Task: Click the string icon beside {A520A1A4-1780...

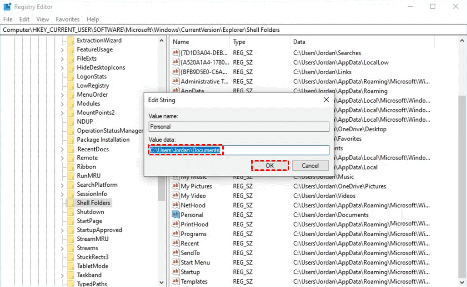Action: tap(176, 62)
